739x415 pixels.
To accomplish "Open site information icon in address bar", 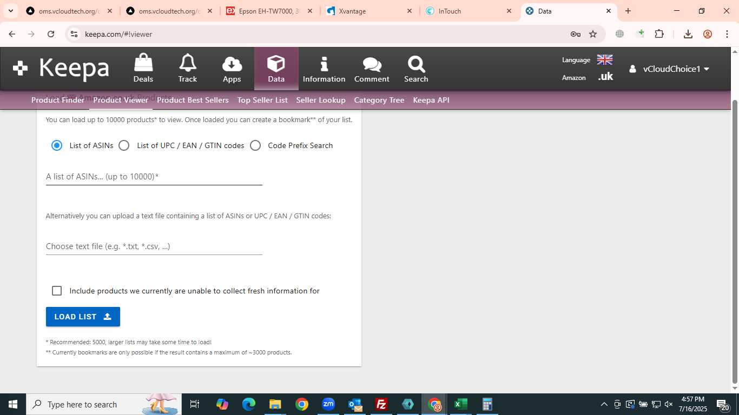I will pyautogui.click(x=75, y=34).
